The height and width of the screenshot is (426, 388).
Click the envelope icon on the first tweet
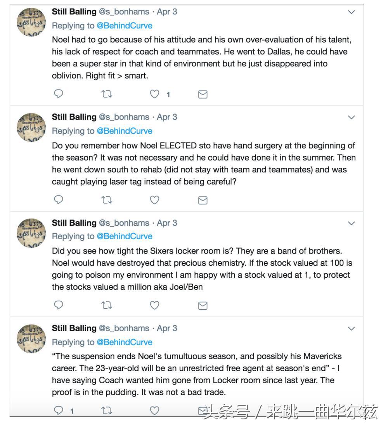(x=203, y=94)
